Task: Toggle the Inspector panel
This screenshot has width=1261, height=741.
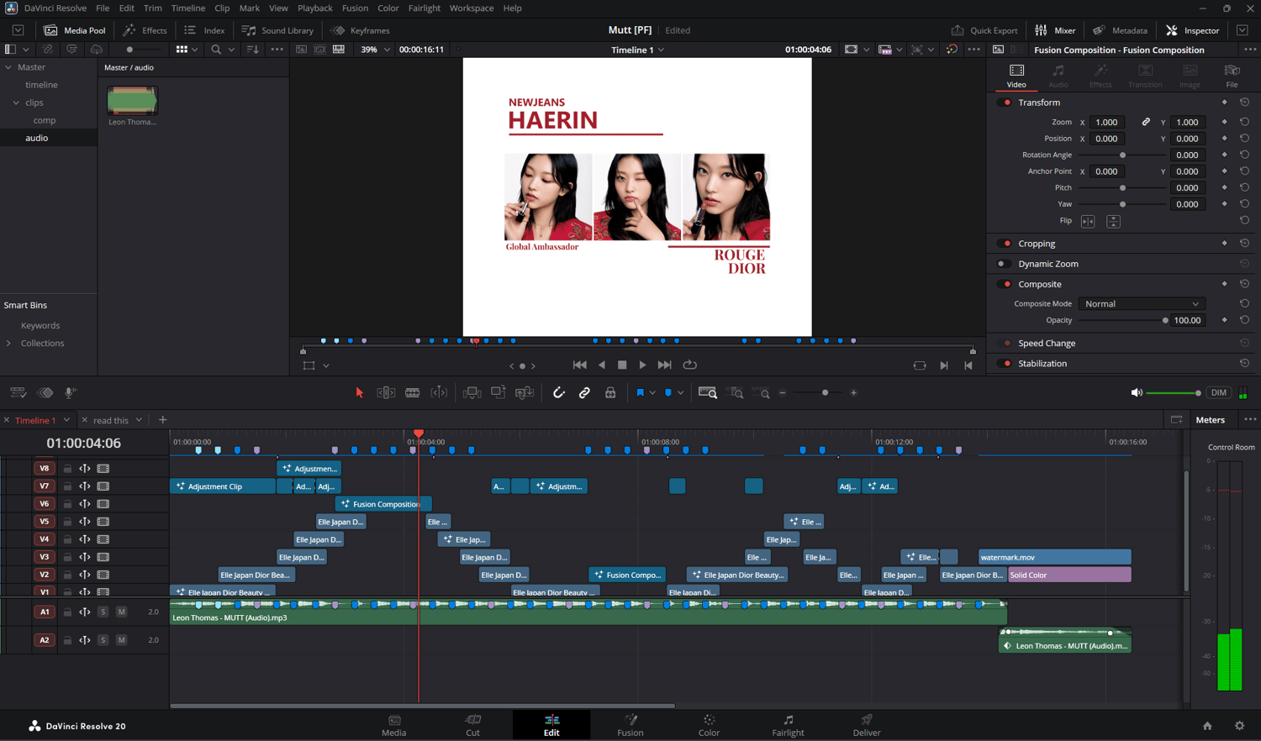Action: (x=1192, y=30)
